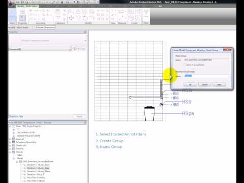
Task: Expand the Legends node in Project Browser
Action: (x=10, y=139)
